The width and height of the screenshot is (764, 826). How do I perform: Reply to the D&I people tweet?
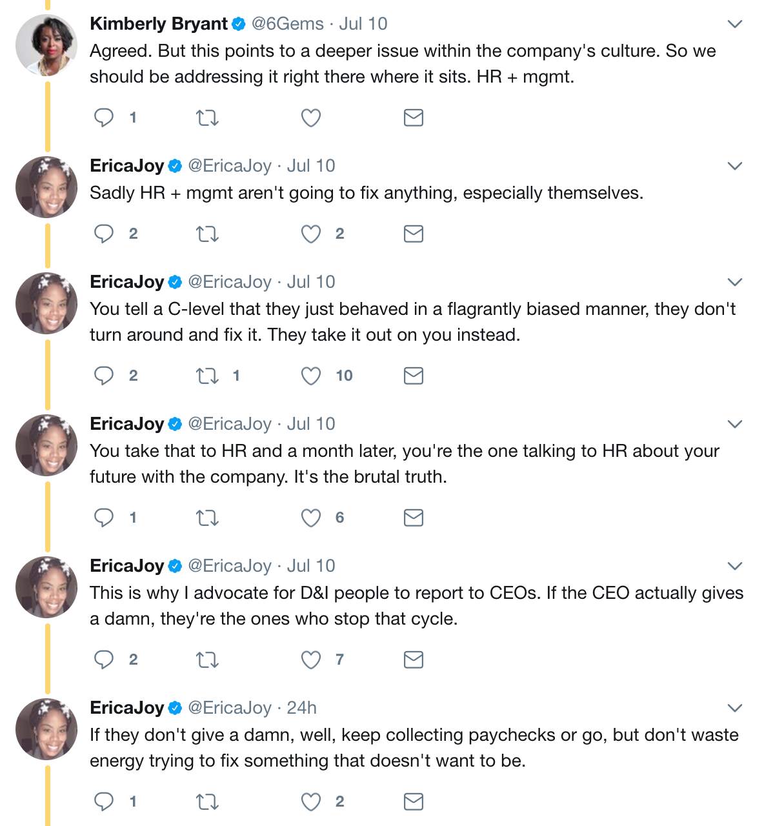click(x=104, y=660)
